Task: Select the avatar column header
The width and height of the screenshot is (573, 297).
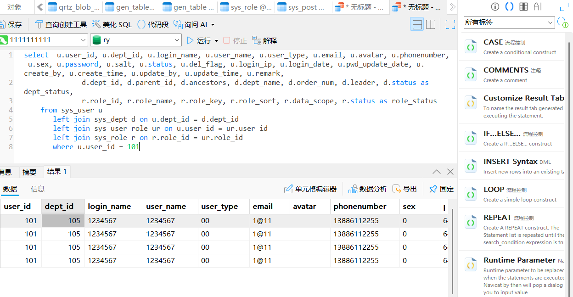Action: 310,207
